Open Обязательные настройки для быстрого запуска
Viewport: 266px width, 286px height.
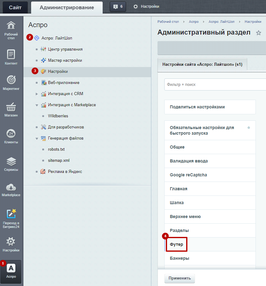pyautogui.click(x=210, y=130)
